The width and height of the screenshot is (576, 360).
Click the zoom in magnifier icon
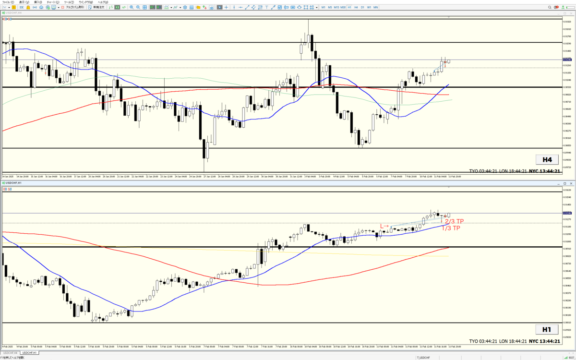pyautogui.click(x=132, y=7)
